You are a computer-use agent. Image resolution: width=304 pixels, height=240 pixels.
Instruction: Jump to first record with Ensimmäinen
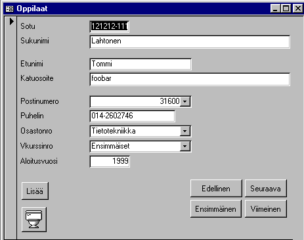pyautogui.click(x=216, y=209)
